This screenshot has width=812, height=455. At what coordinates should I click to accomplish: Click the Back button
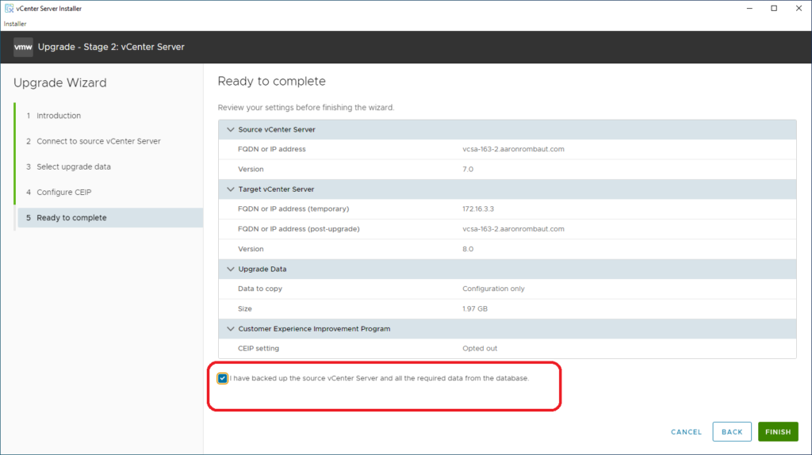click(732, 432)
